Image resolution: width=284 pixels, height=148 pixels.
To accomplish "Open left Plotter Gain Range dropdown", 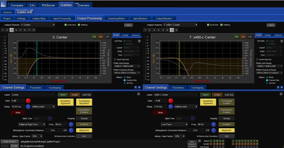I will tap(127, 66).
